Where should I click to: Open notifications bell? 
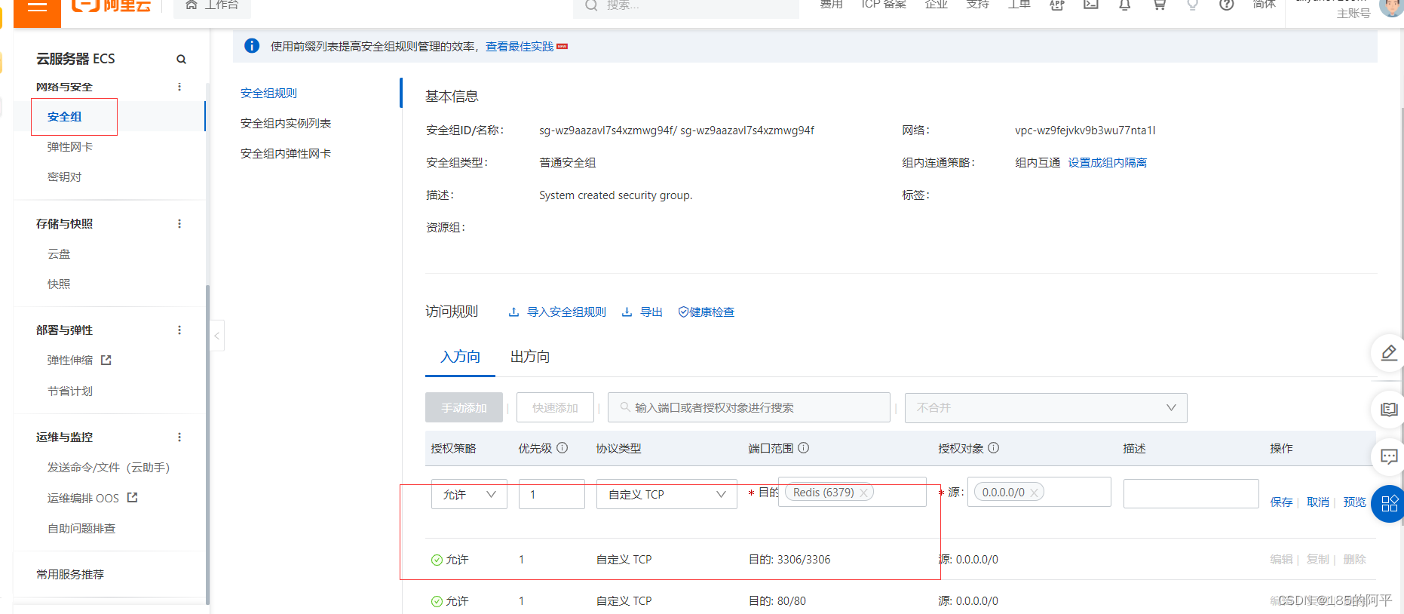point(1124,5)
